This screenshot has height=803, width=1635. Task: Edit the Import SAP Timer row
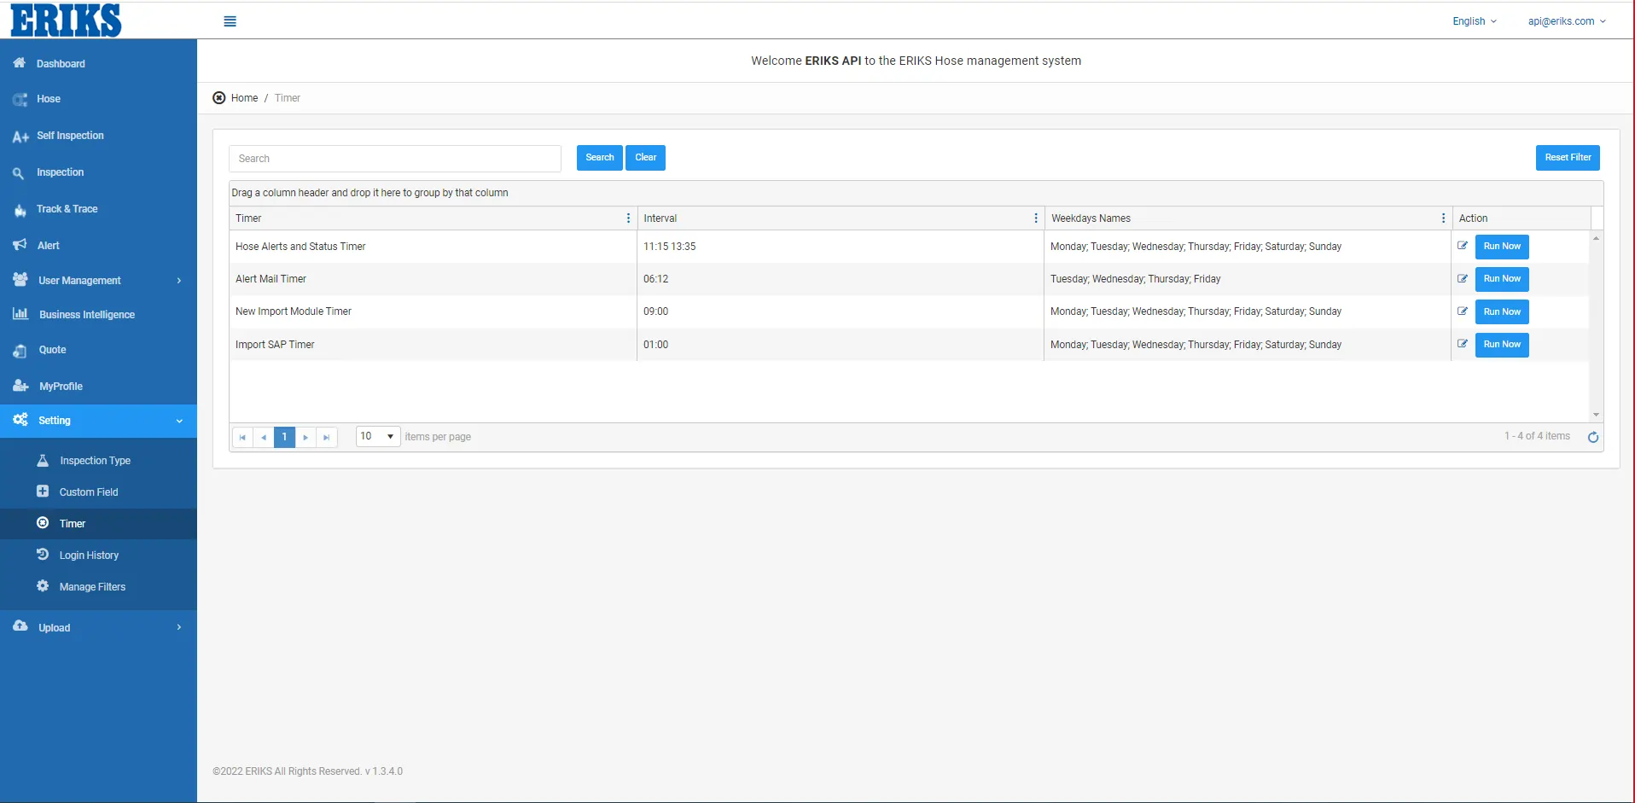1463,344
